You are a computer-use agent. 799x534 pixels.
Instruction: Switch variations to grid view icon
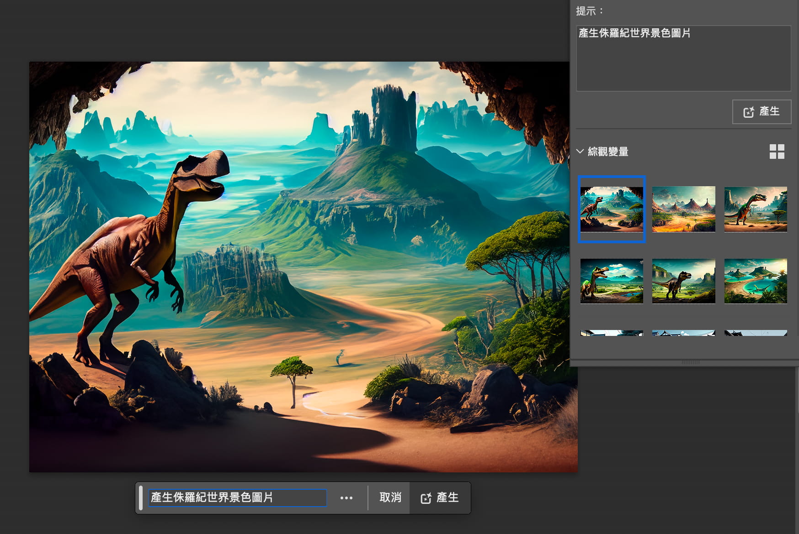pos(777,152)
